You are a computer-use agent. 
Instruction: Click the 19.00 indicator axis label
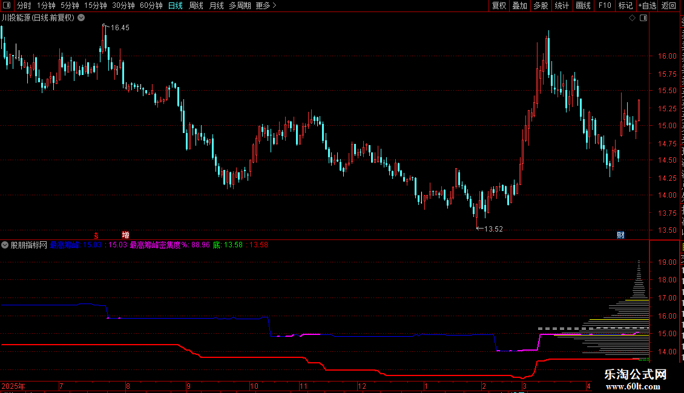coord(668,262)
